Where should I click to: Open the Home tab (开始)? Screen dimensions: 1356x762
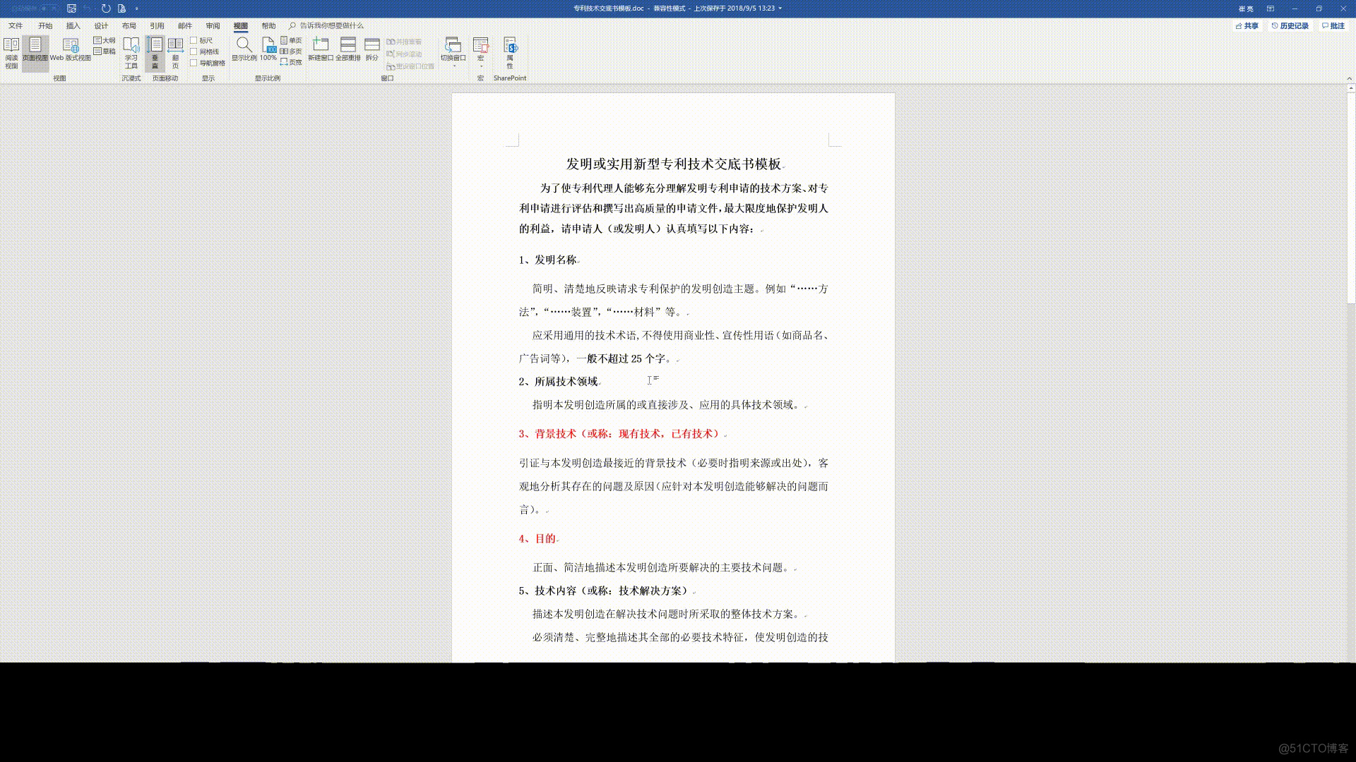click(x=45, y=25)
